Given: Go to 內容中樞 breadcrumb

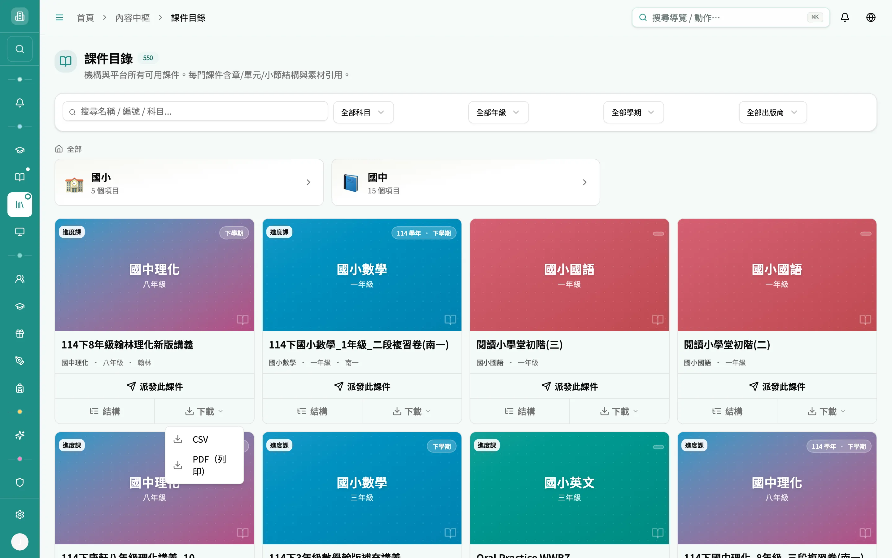Looking at the screenshot, I should coord(132,17).
